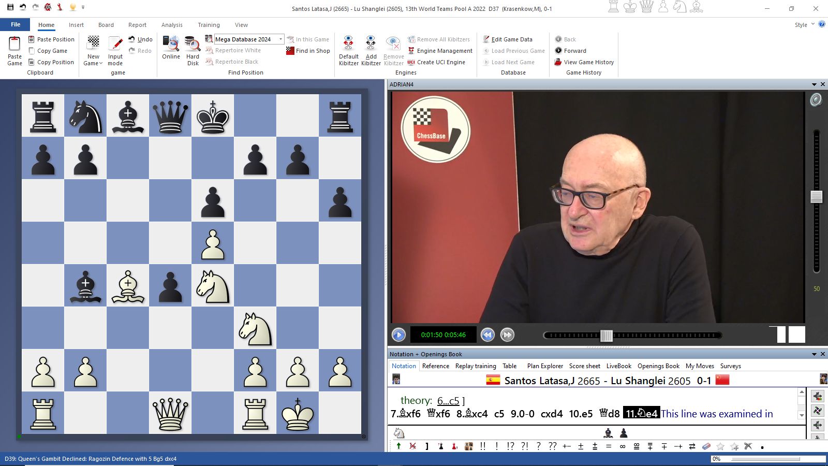Insert the double exclamation annotation symbol

point(482,446)
